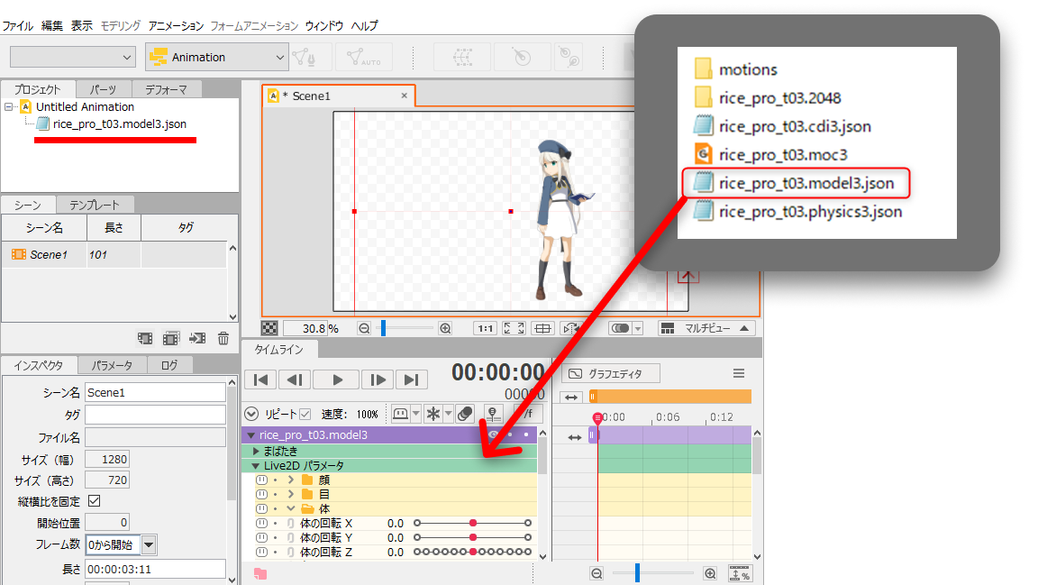This screenshot has width=1038, height=585.
Task: Jump to the first frame in timeline
Action: 260,379
